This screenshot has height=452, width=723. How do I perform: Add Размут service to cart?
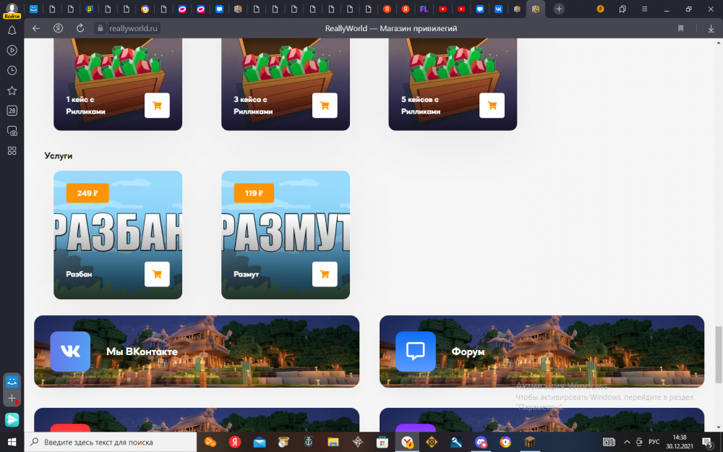[x=325, y=274]
